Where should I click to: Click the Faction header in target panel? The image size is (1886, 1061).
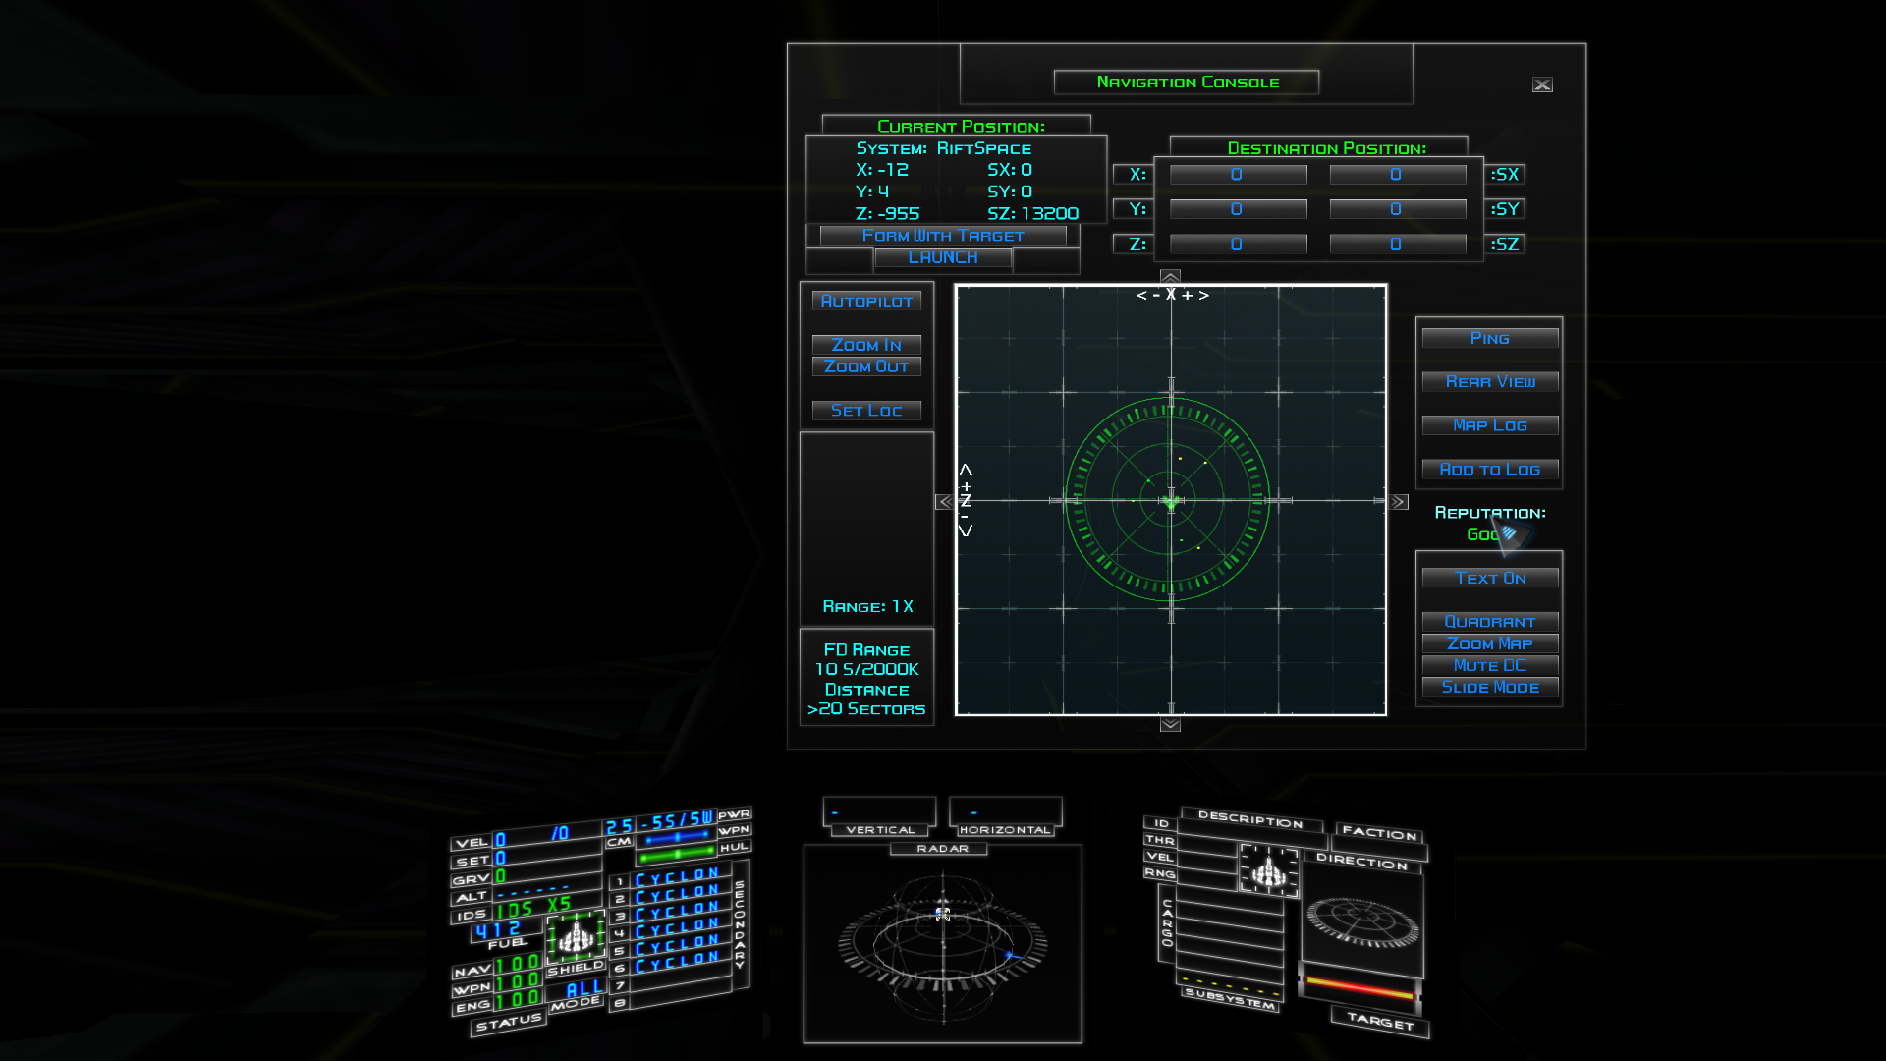pyautogui.click(x=1379, y=833)
